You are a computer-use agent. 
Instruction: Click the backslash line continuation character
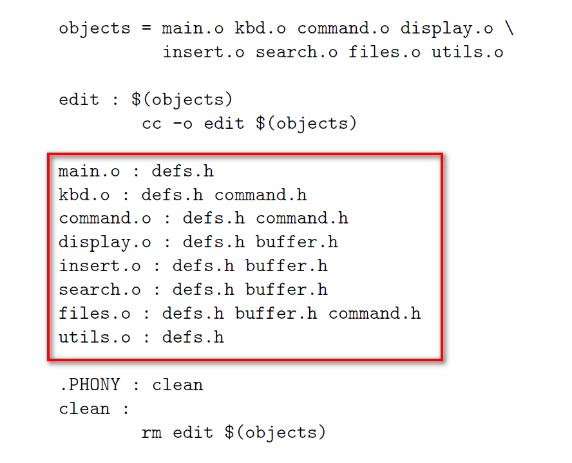(510, 28)
